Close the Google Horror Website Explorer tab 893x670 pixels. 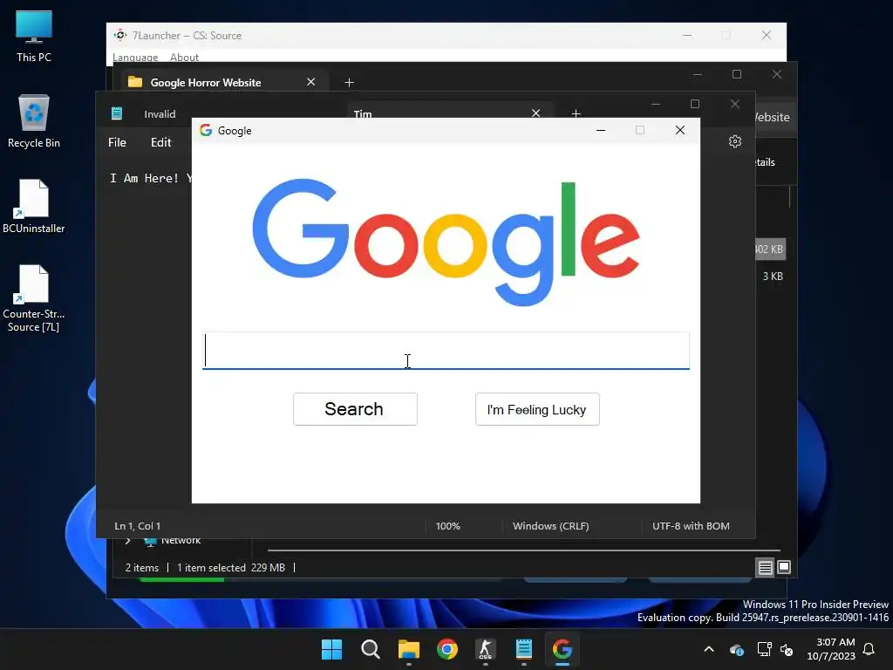(x=311, y=82)
